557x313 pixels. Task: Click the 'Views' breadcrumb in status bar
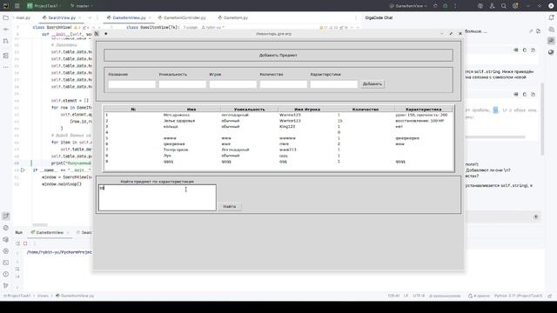coord(43,296)
